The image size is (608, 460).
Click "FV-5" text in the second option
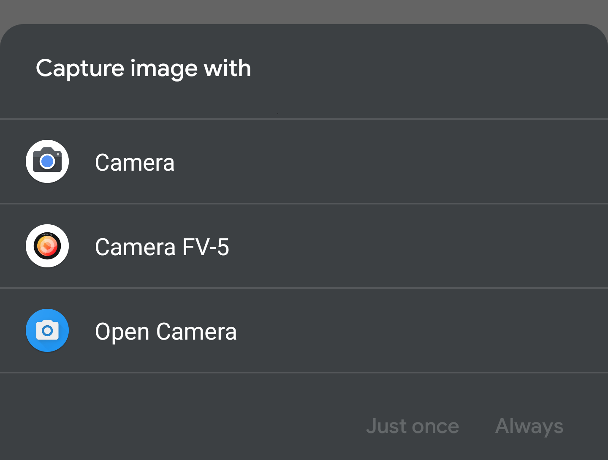pos(206,247)
